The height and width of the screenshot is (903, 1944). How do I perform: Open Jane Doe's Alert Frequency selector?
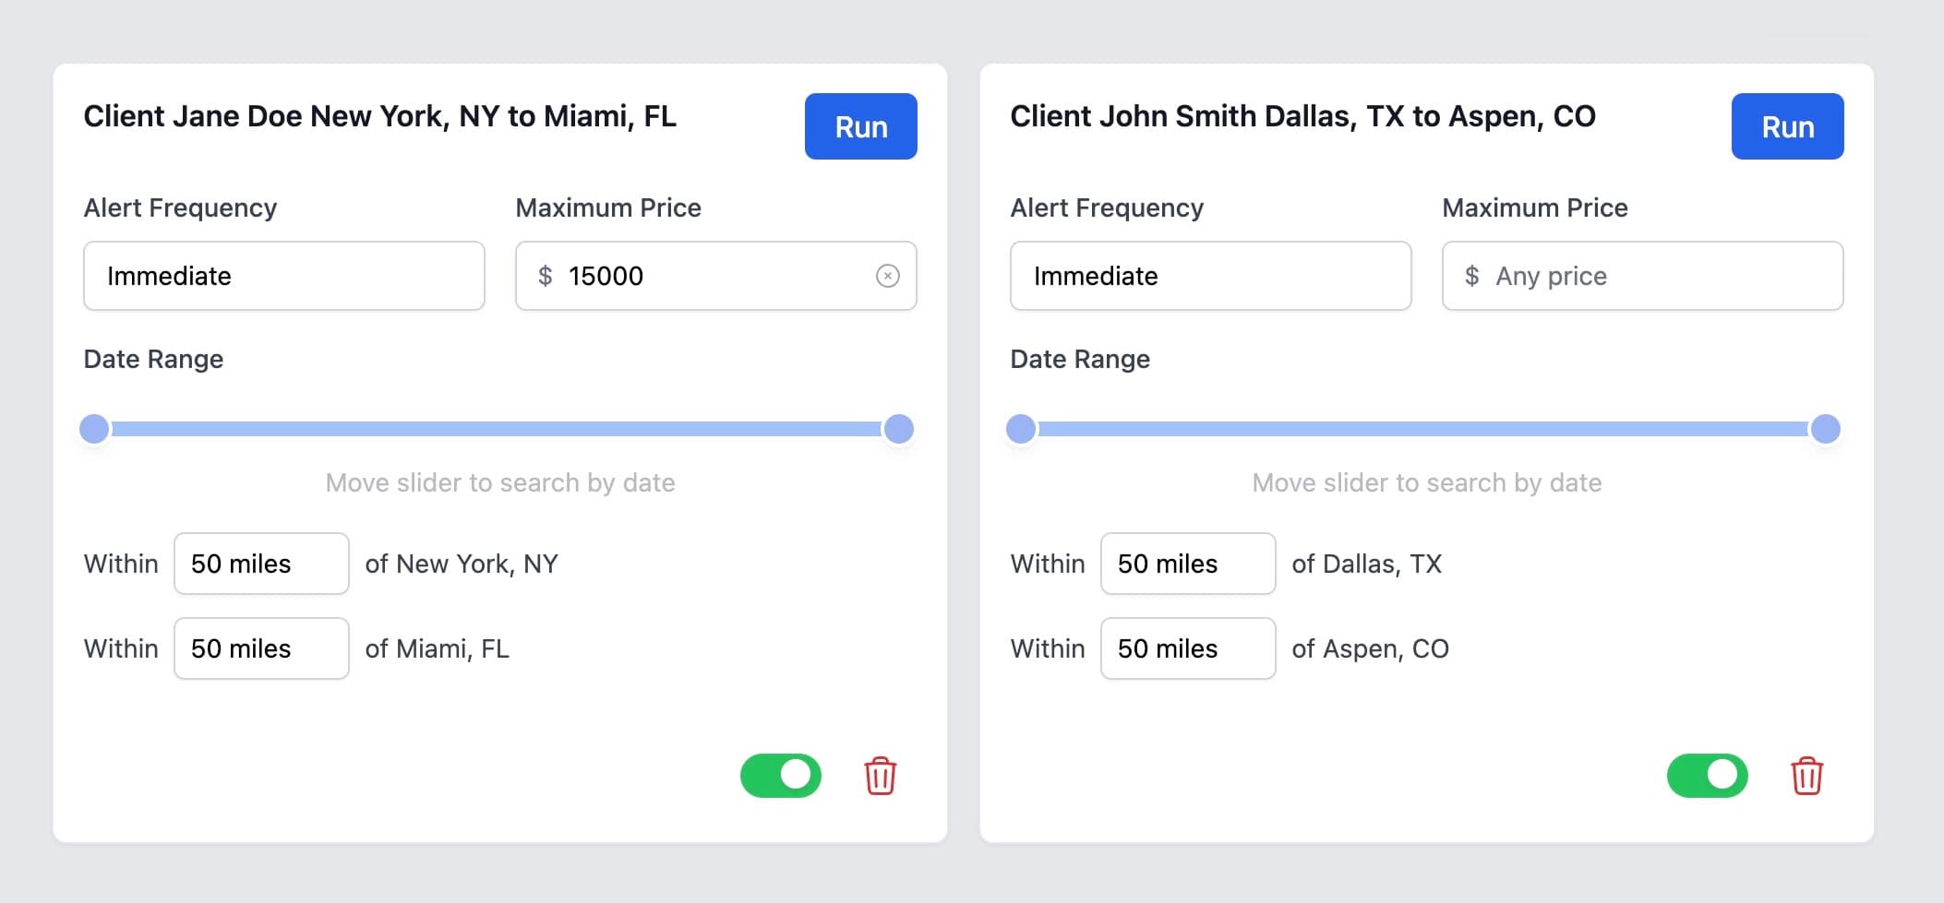pyautogui.click(x=283, y=275)
